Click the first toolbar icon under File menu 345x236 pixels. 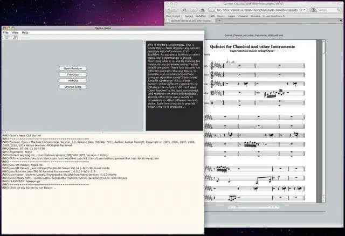pos(6,37)
